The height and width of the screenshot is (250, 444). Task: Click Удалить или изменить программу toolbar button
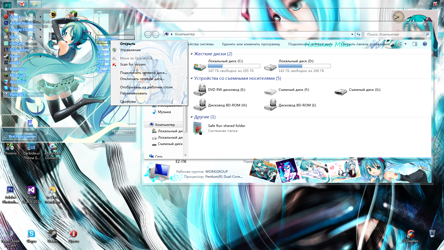(251, 44)
